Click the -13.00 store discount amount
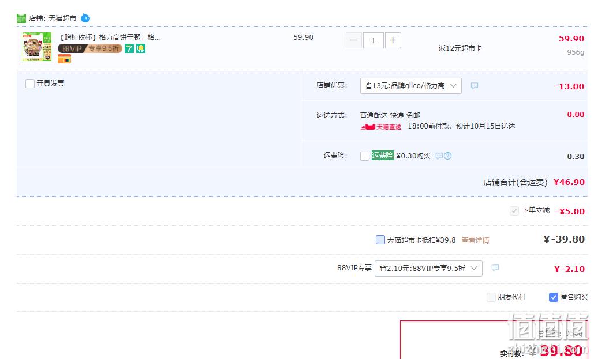Screen dimensions: 594x359 click(x=569, y=86)
